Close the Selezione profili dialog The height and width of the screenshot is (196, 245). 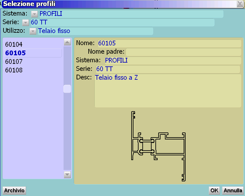pyautogui.click(x=240, y=4)
